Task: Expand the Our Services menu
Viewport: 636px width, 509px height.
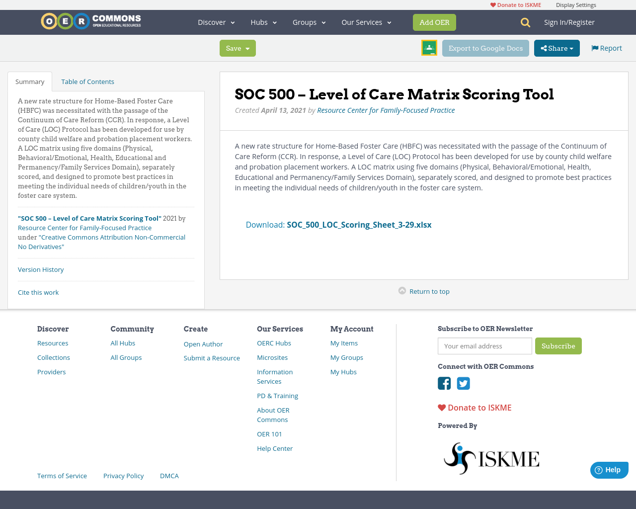Action: pos(366,22)
